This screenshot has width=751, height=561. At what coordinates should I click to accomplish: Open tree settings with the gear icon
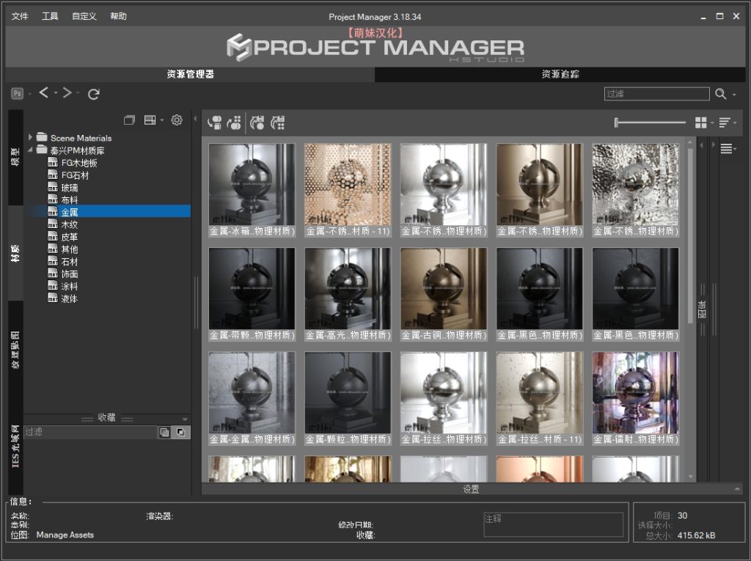pyautogui.click(x=177, y=120)
